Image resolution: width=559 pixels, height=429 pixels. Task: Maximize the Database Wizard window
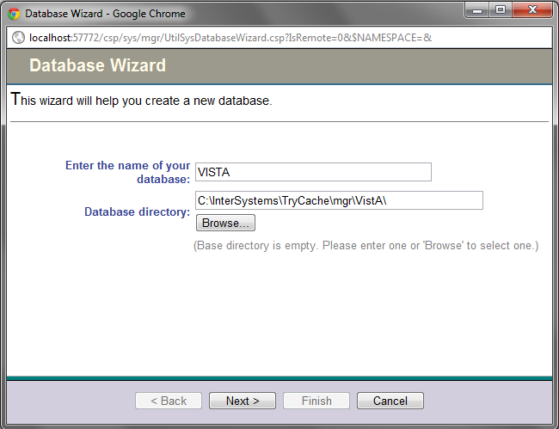(500, 10)
